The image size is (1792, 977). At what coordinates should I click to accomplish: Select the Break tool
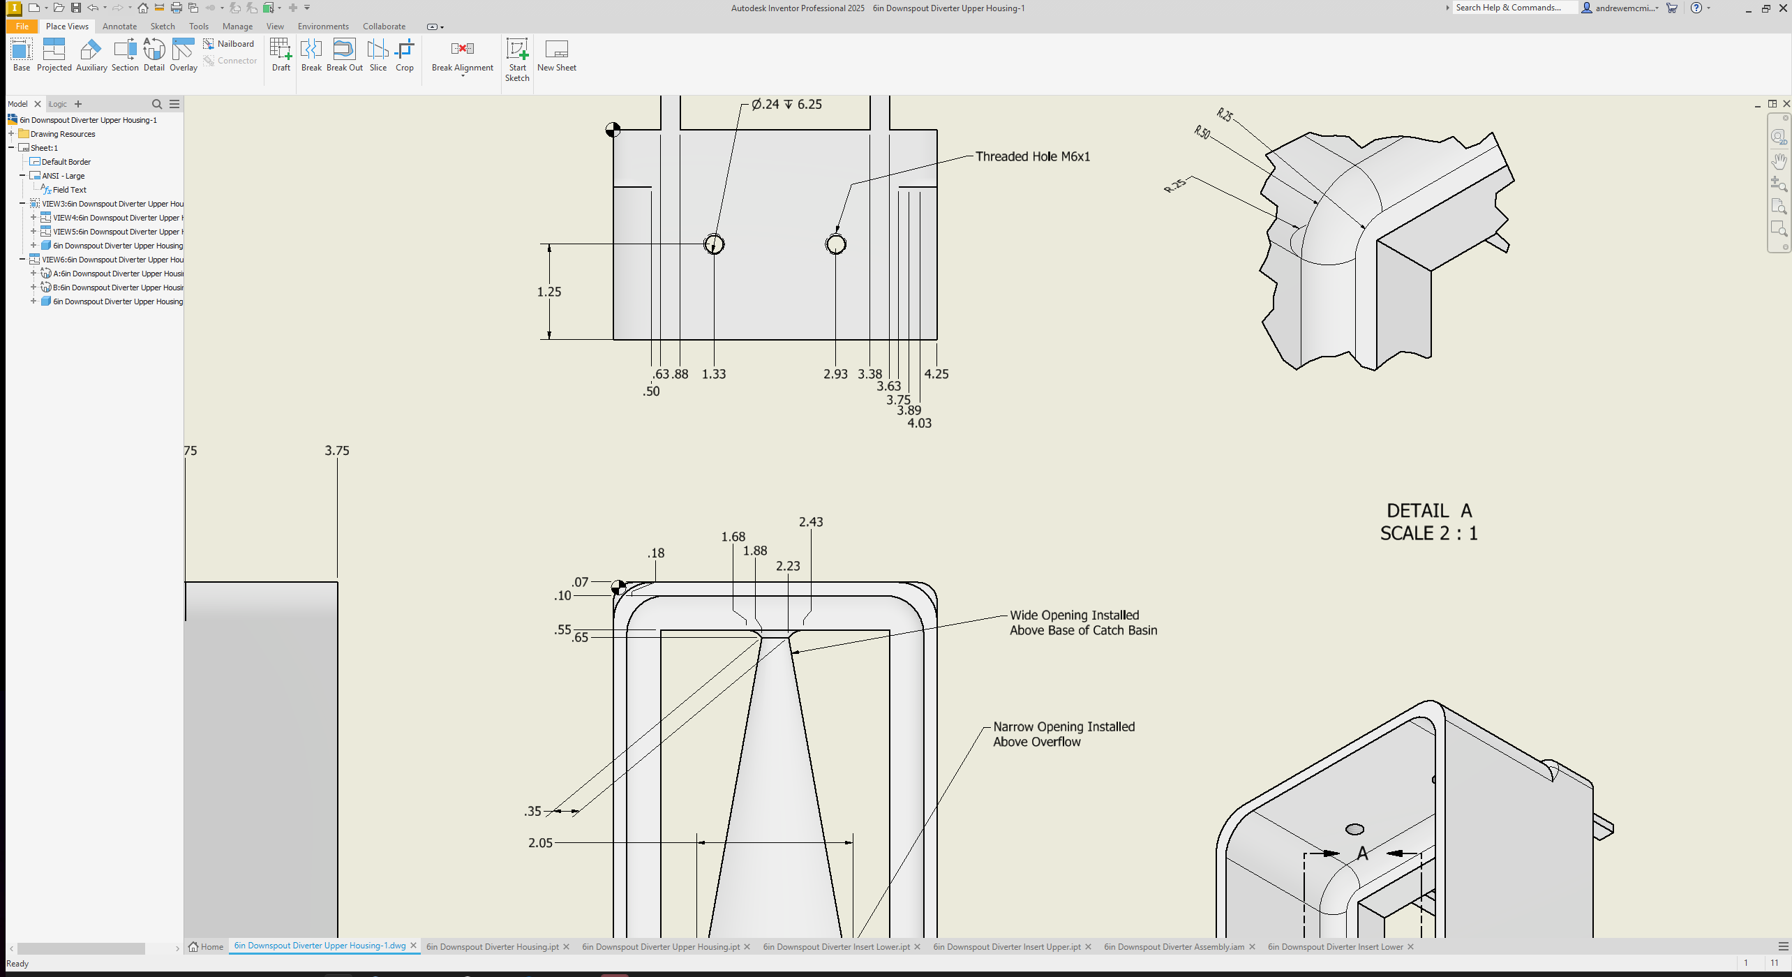pyautogui.click(x=311, y=55)
